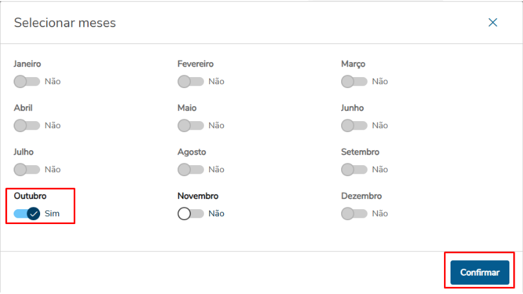This screenshot has width=523, height=294.
Task: Click the Confirmar button
Action: click(480, 273)
